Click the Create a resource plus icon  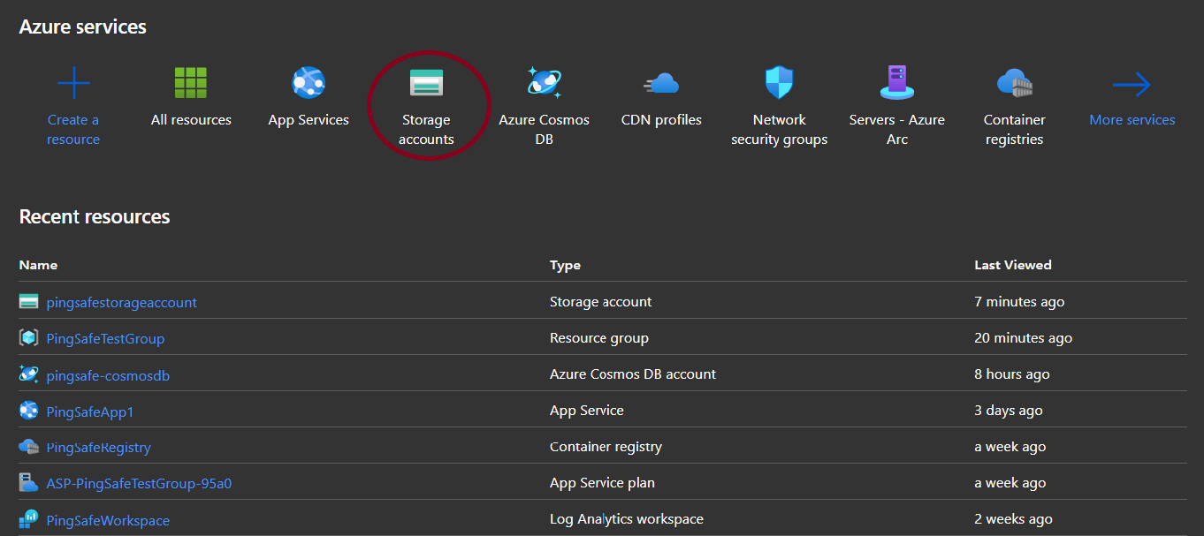coord(73,84)
